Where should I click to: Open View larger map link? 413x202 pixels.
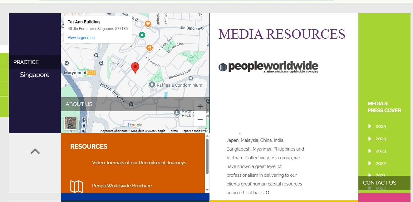point(81,38)
